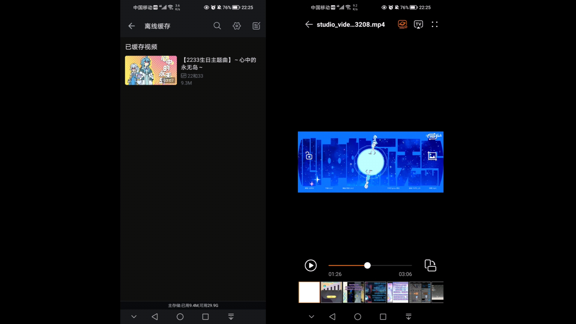Cast the video to TV
Viewport: 576px width, 324px height.
coord(418,24)
